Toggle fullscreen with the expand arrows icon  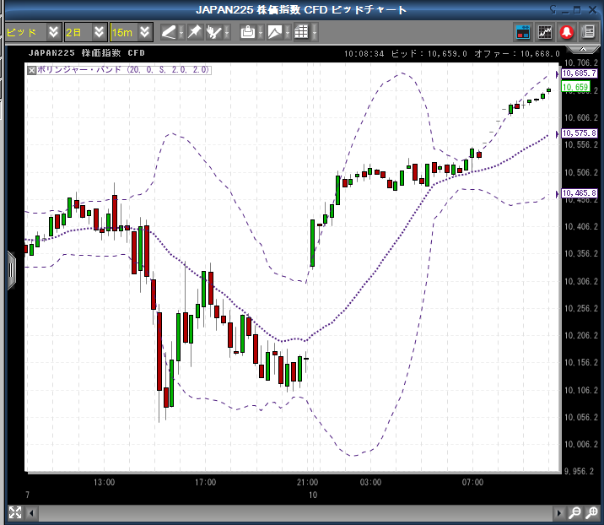14,512
